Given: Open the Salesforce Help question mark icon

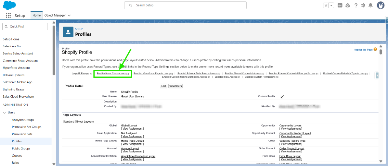Looking at the screenshot, I should (356, 5).
